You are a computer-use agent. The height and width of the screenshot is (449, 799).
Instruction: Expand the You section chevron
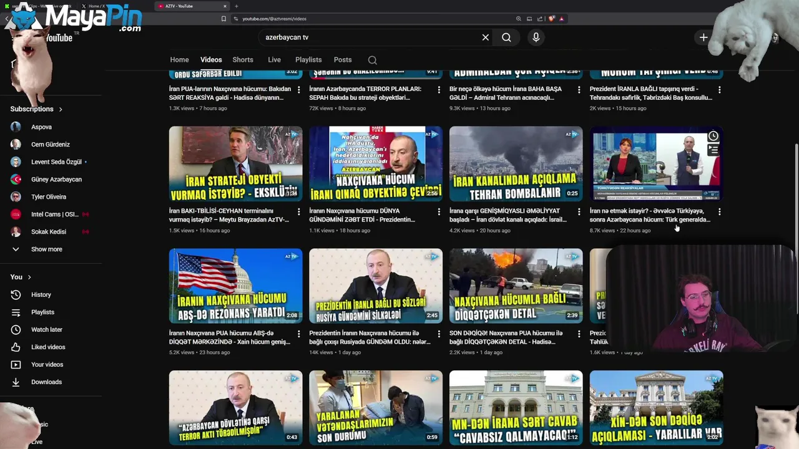29,277
